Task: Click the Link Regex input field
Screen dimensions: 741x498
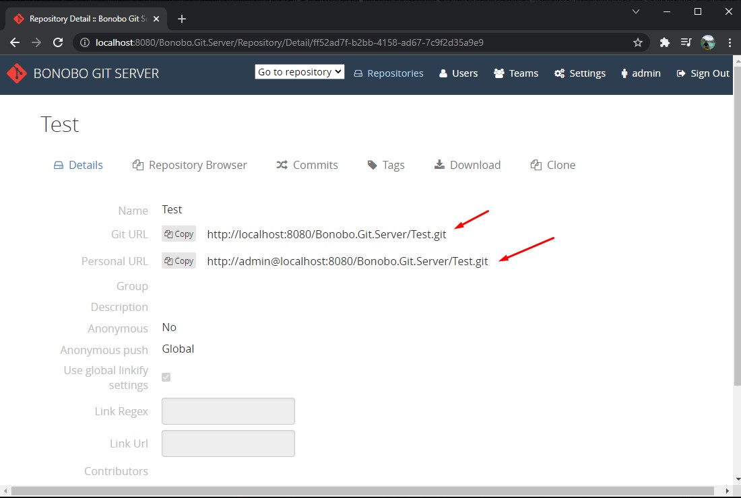Action: tap(228, 411)
